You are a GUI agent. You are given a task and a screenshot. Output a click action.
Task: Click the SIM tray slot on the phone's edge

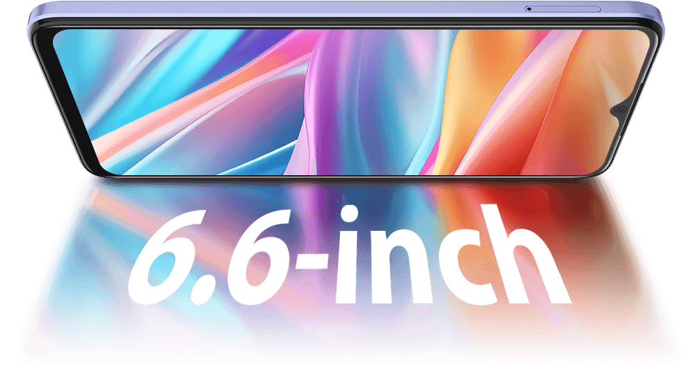563,9
